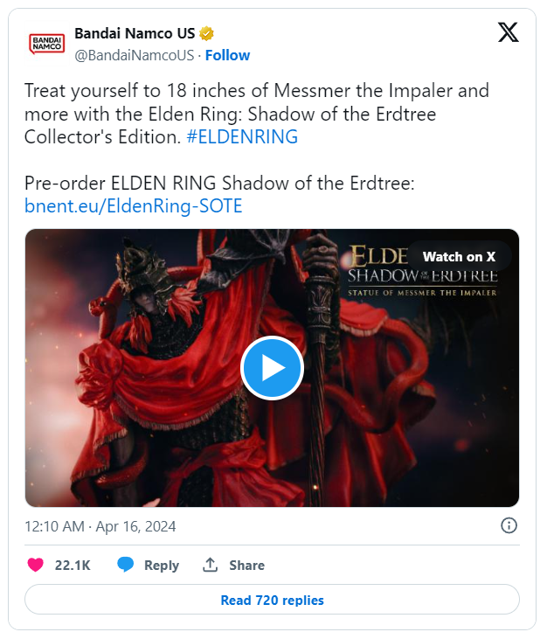Click the share upload icon
Viewport: 547px width, 639px height.
pyautogui.click(x=211, y=565)
